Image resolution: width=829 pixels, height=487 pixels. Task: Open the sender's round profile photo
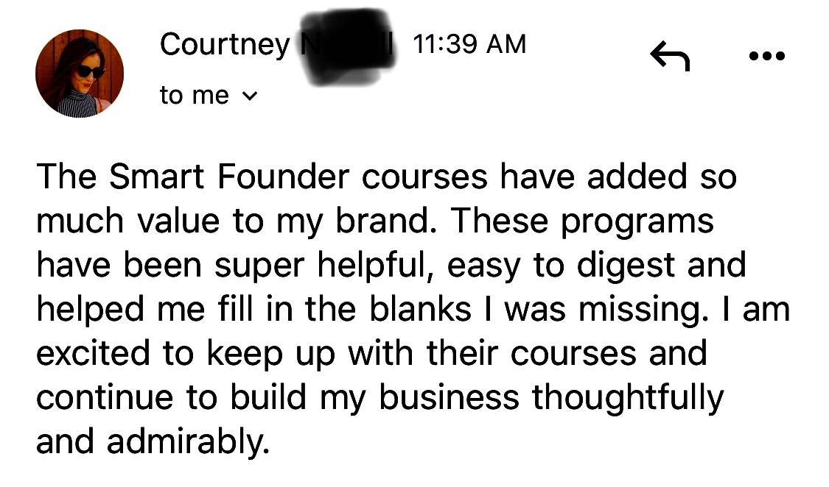80,74
